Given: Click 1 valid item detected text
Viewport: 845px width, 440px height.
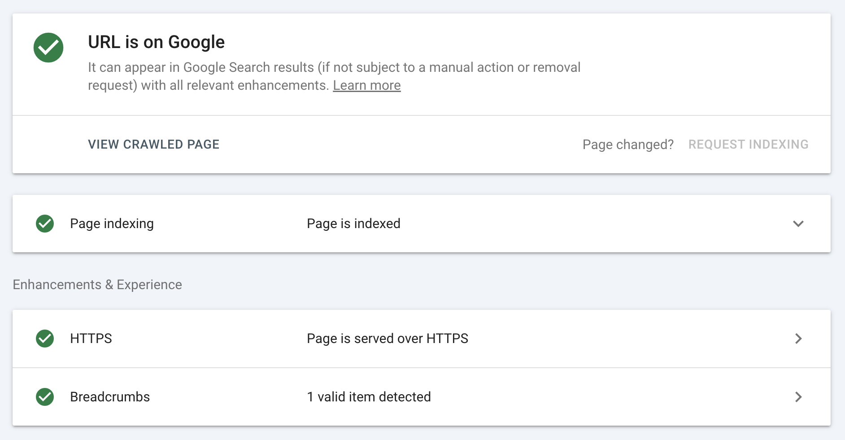Looking at the screenshot, I should click(x=369, y=397).
